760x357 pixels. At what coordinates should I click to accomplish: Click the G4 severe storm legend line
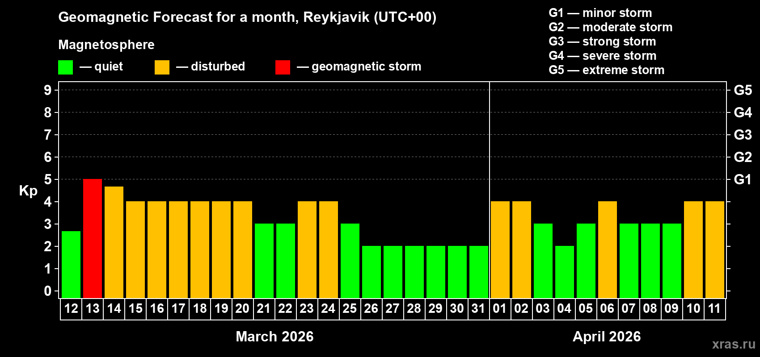pos(603,56)
